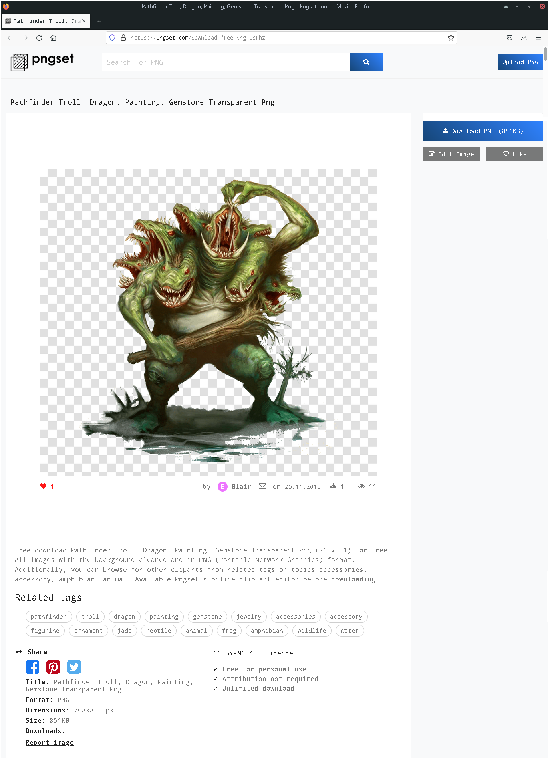
Task: Open the wildlife tag
Action: 312,631
